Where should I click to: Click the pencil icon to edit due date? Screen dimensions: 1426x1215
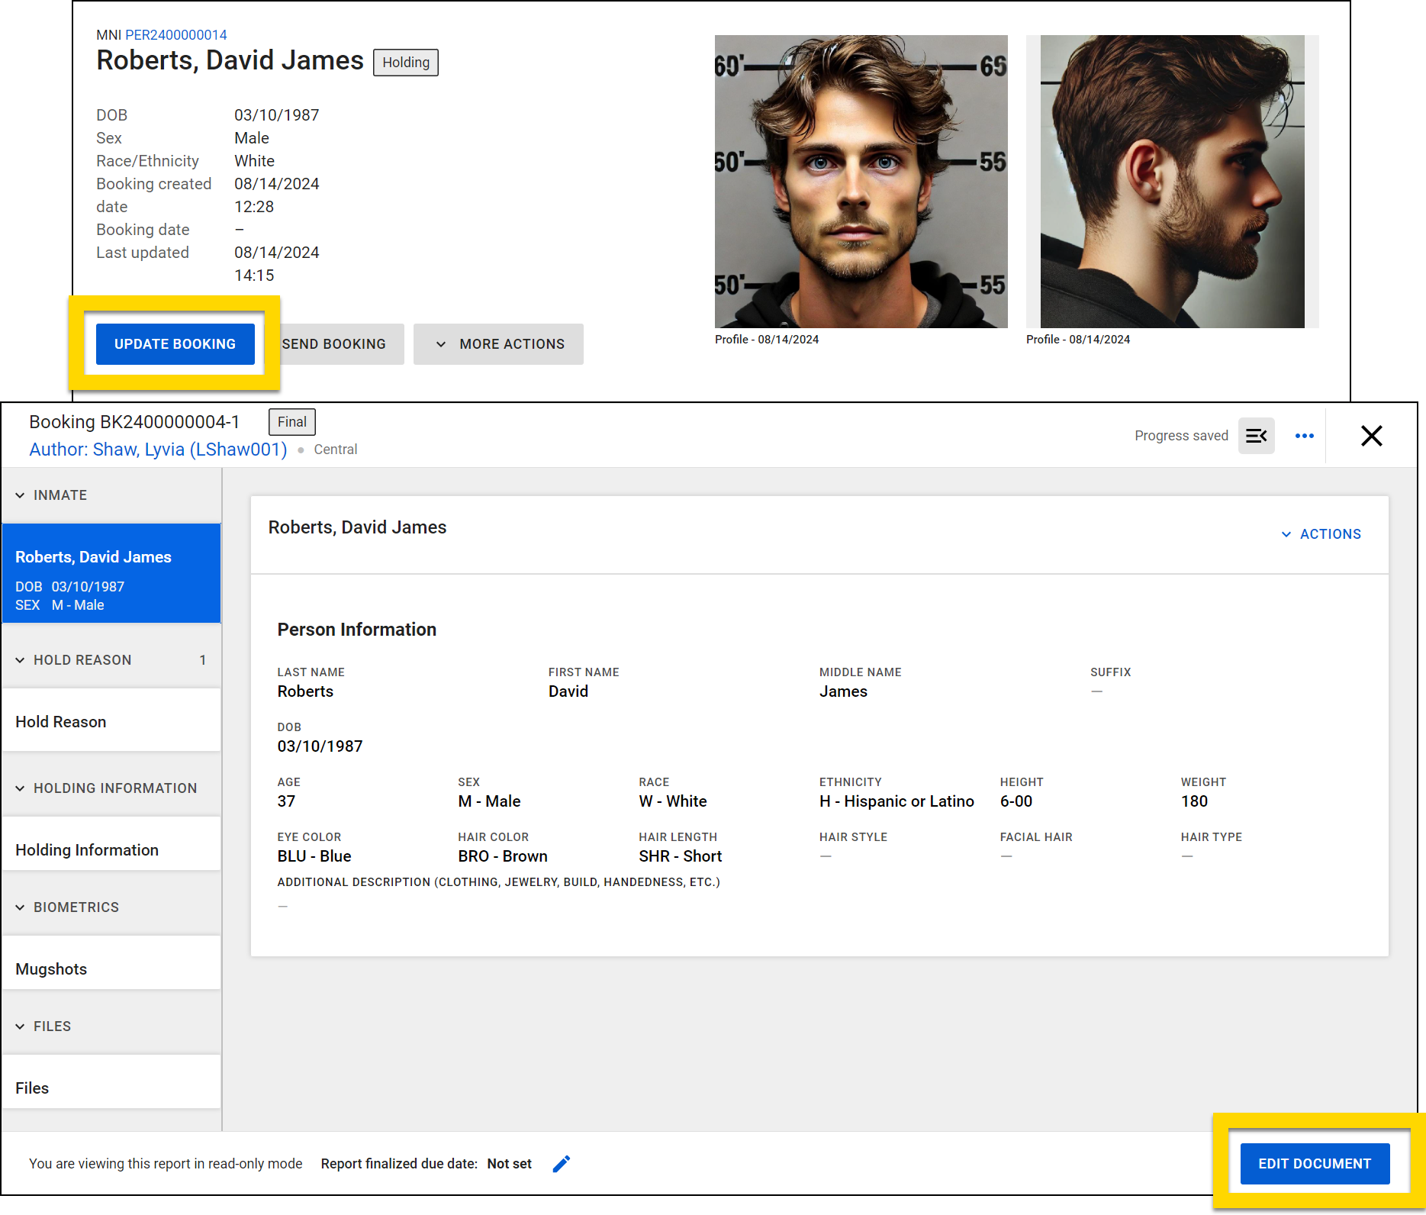(562, 1164)
